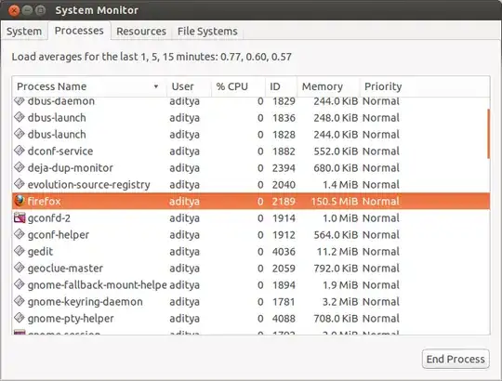Click the End Process button

click(456, 359)
